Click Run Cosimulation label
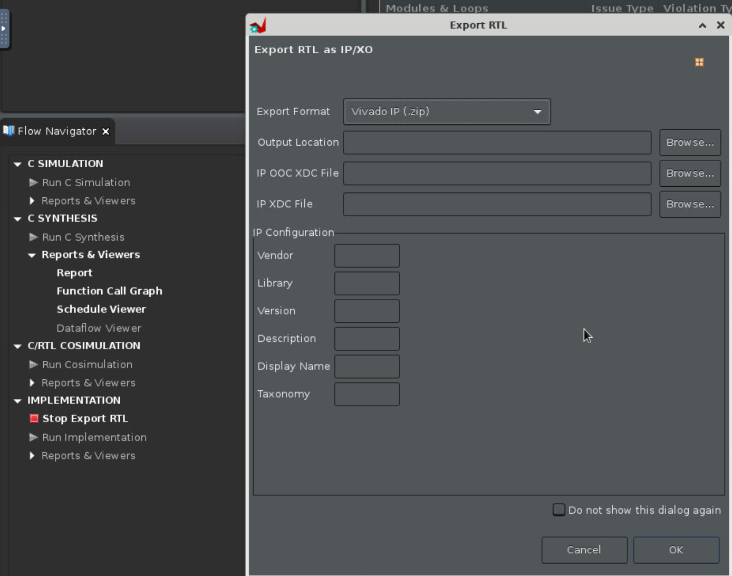Screen dimensions: 732x576 87,364
